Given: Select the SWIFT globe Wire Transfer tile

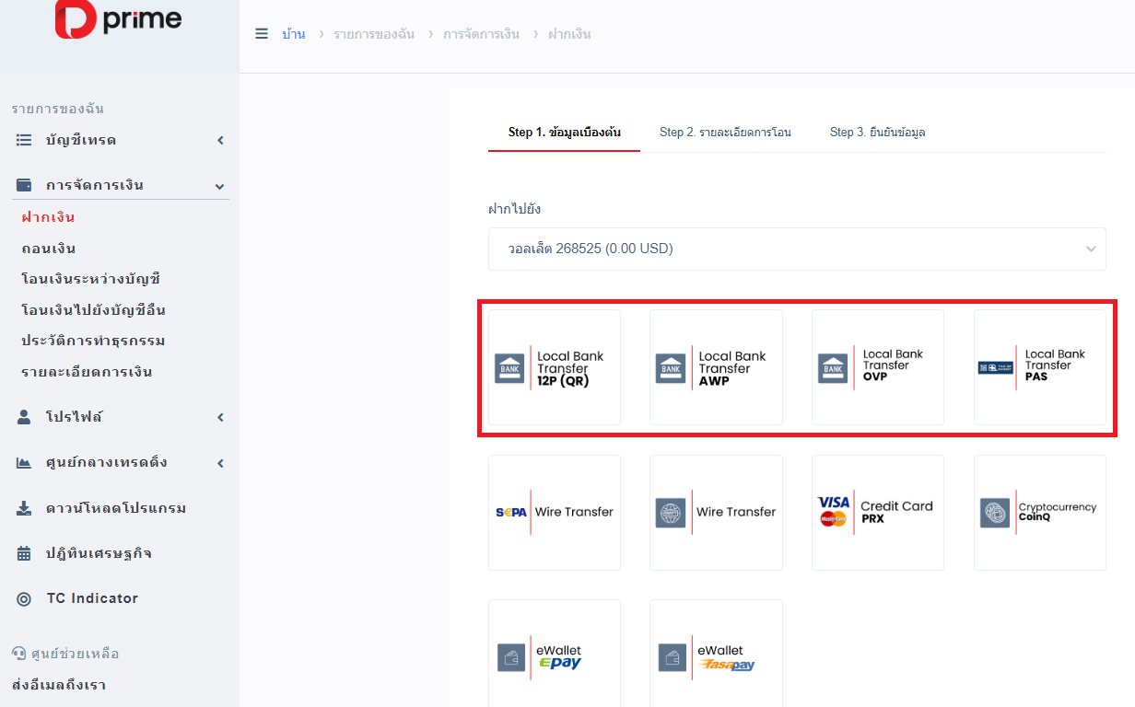Looking at the screenshot, I should click(716, 512).
